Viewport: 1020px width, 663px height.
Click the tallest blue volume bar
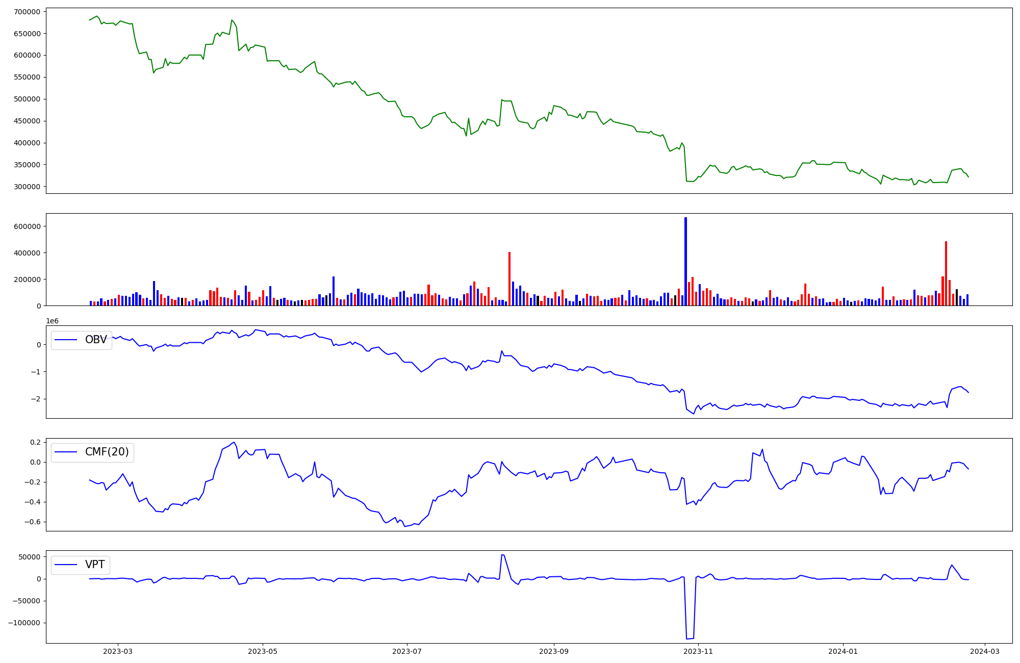[x=685, y=261]
